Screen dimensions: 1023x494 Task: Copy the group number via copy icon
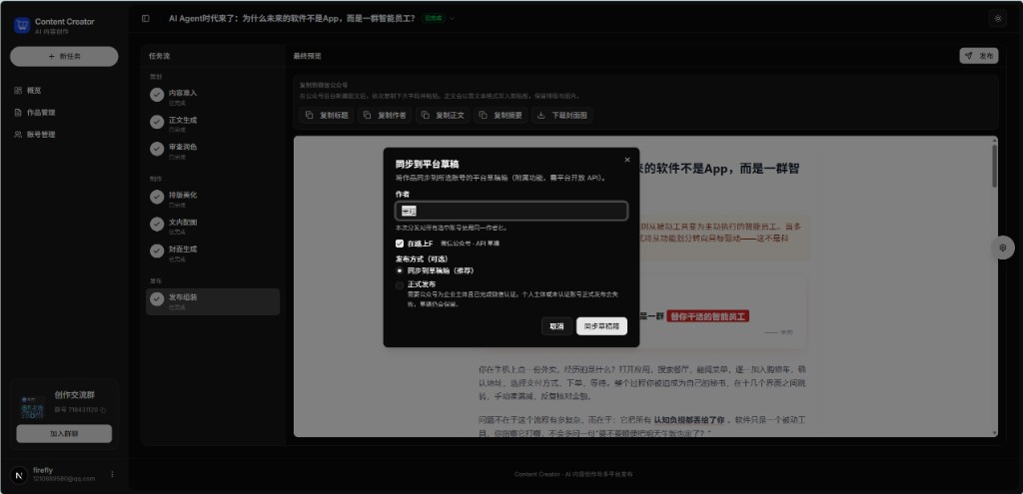click(x=103, y=410)
